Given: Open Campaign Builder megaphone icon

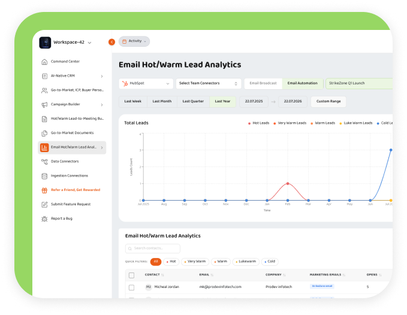Looking at the screenshot, I should (x=44, y=104).
